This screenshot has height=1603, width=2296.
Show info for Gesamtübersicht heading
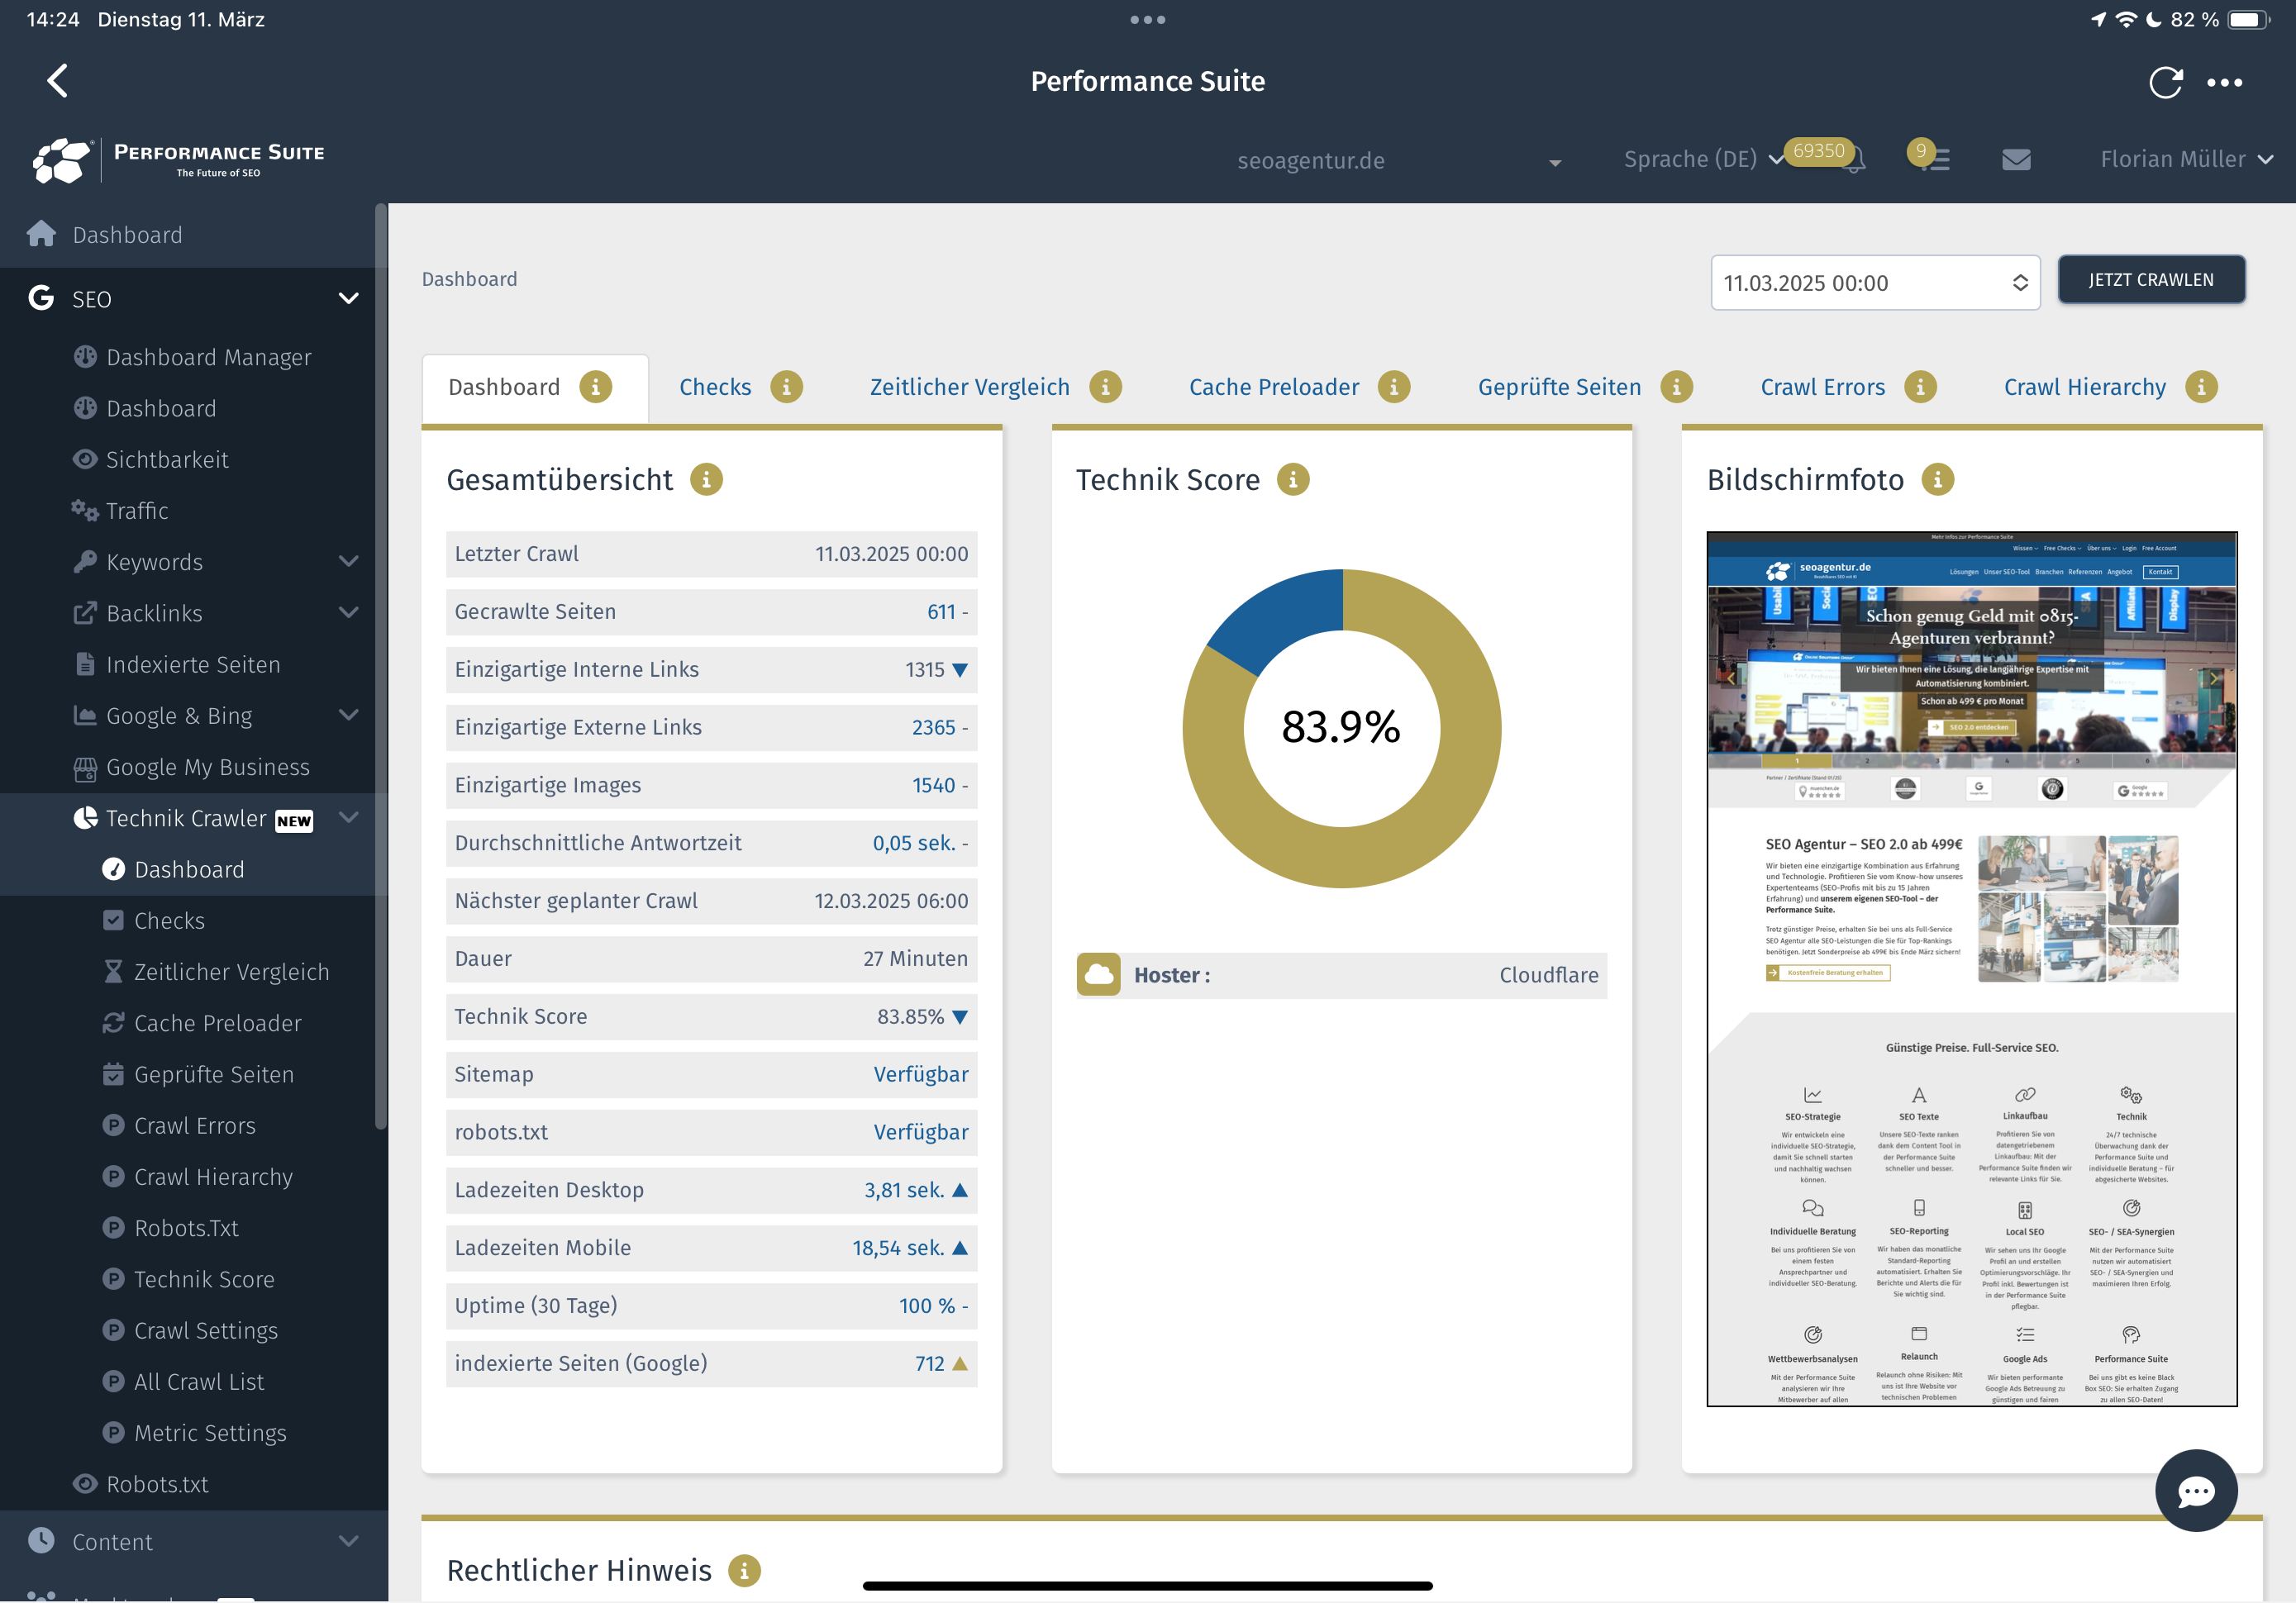click(x=706, y=480)
